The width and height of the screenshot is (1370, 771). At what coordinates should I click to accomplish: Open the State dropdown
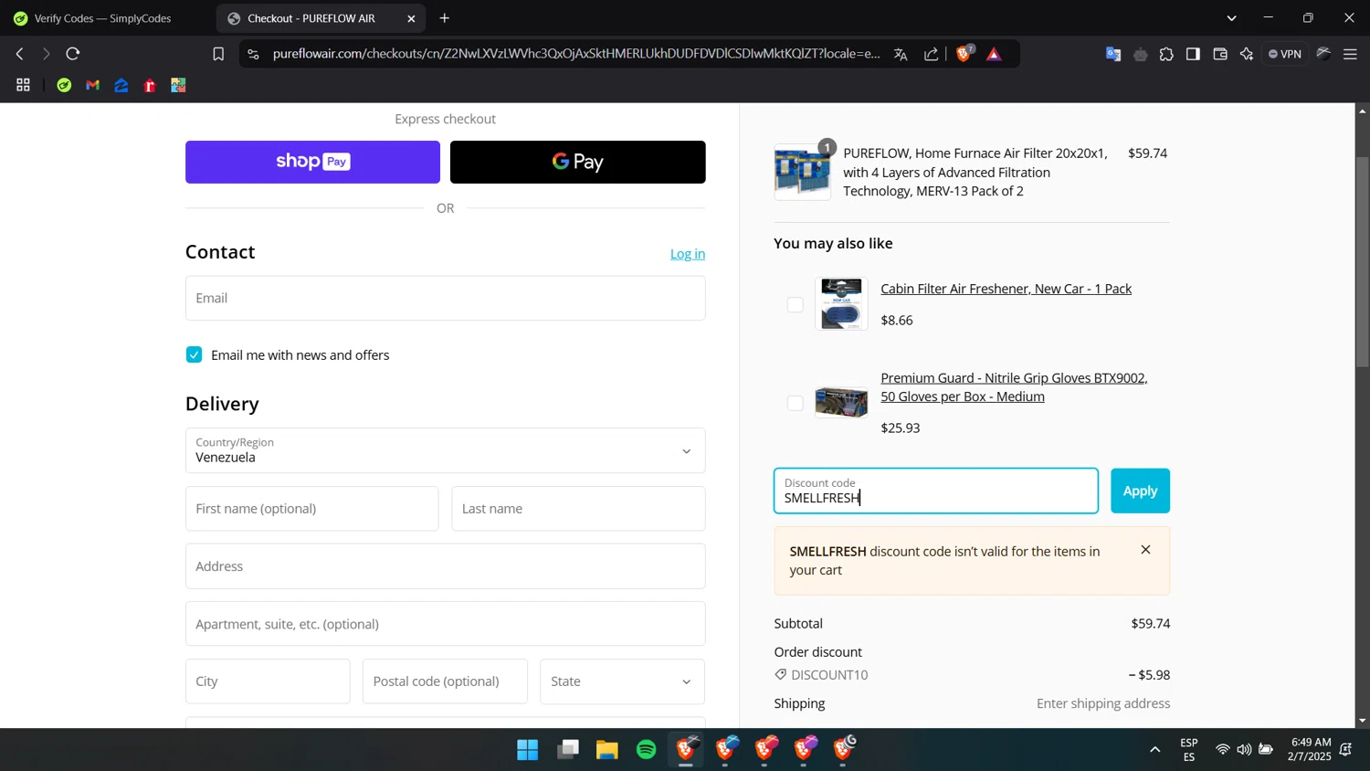pyautogui.click(x=622, y=681)
